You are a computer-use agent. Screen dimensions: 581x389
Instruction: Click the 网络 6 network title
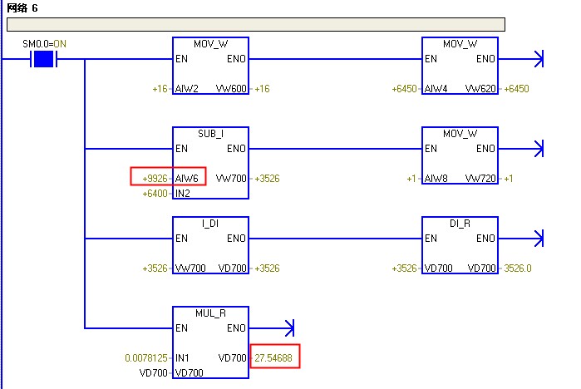pos(22,7)
